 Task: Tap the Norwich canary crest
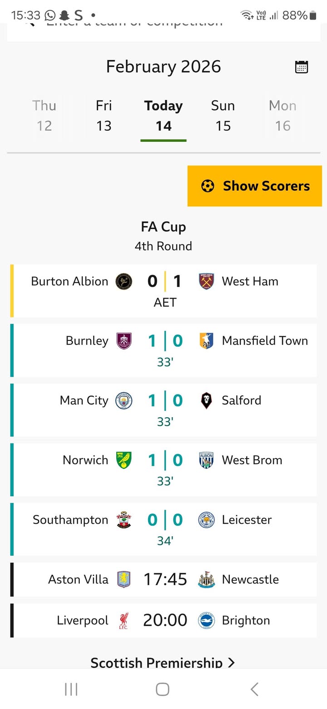[x=124, y=460]
